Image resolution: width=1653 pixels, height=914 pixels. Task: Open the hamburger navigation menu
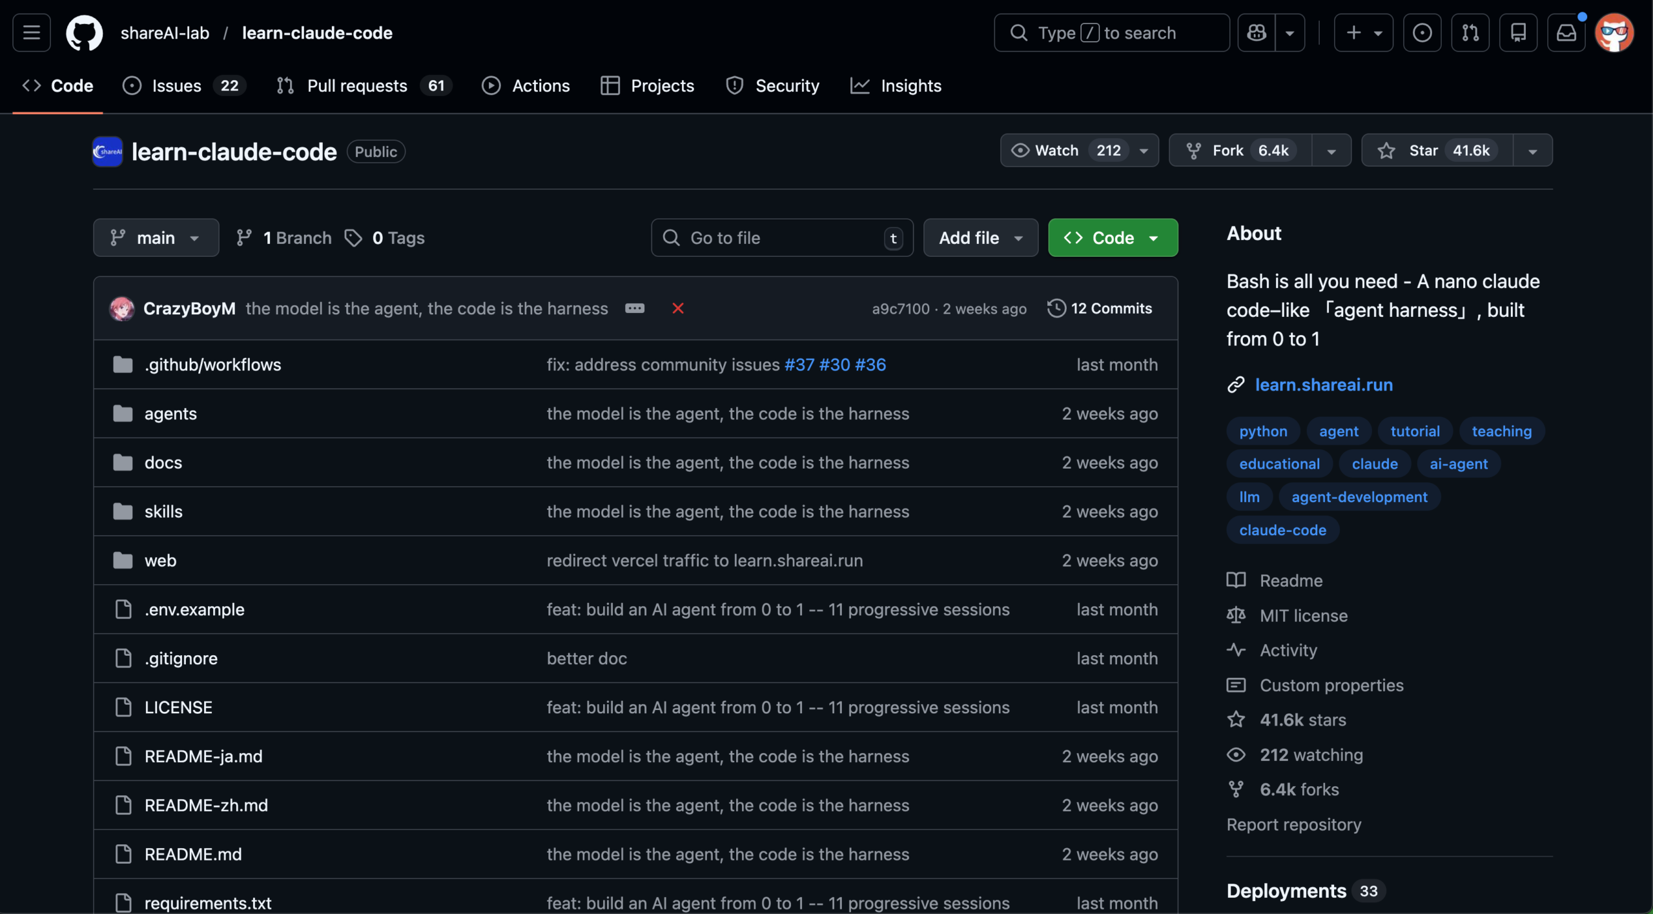pyautogui.click(x=31, y=32)
